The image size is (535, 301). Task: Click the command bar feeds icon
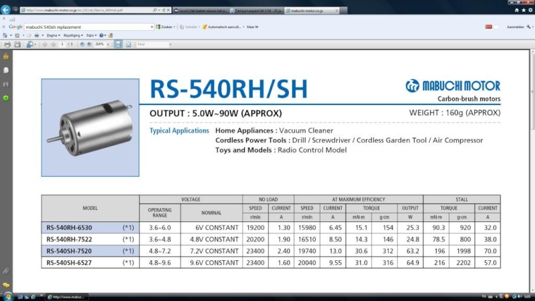tap(17, 35)
